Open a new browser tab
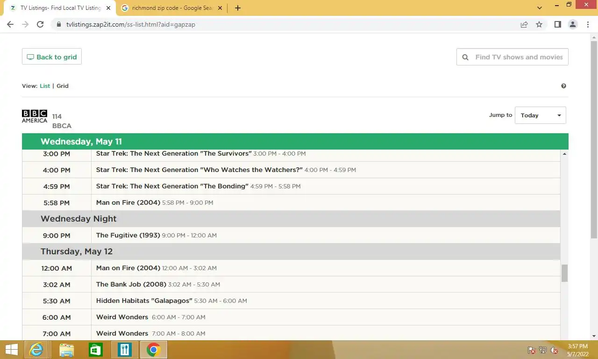This screenshot has height=359, width=598. point(237,8)
